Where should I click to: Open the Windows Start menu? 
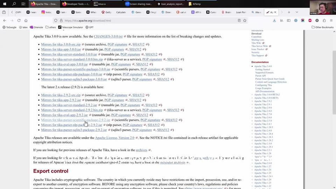tap(5, 4)
